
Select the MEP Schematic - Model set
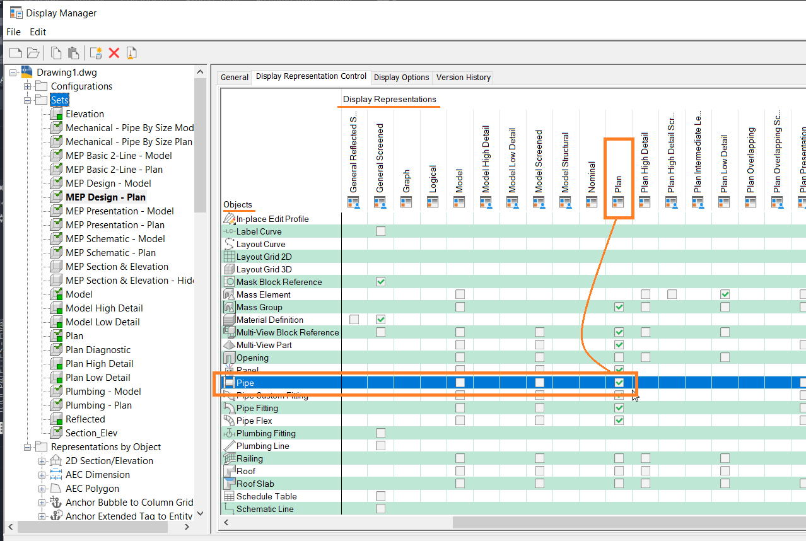[115, 239]
